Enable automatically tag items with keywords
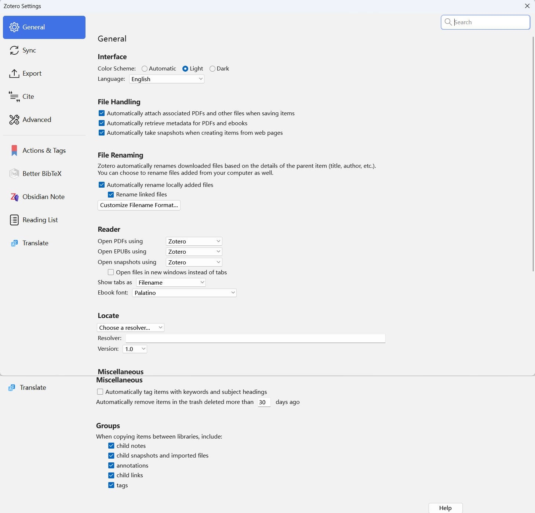This screenshot has height=513, width=535. click(x=100, y=392)
